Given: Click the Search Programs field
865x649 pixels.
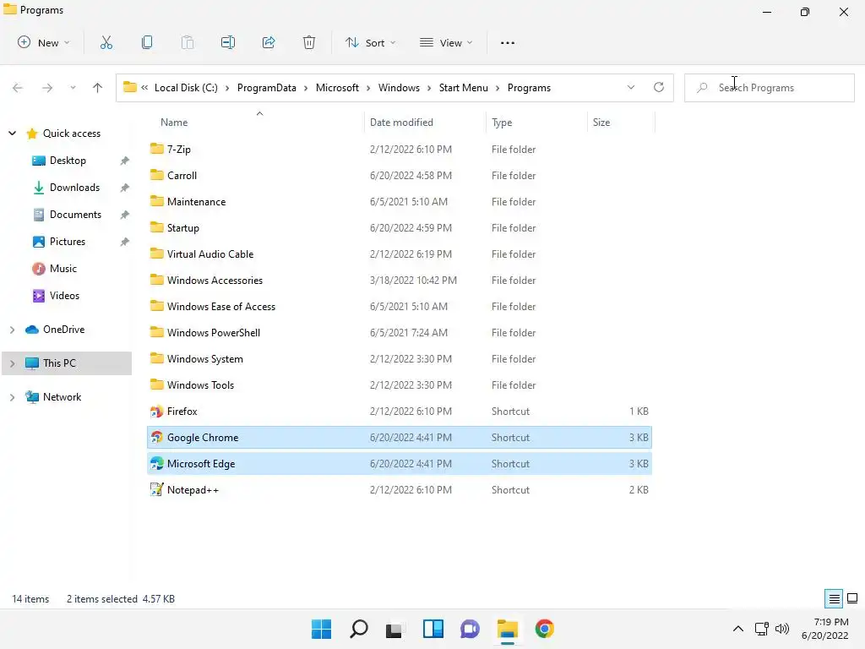Looking at the screenshot, I should (769, 88).
